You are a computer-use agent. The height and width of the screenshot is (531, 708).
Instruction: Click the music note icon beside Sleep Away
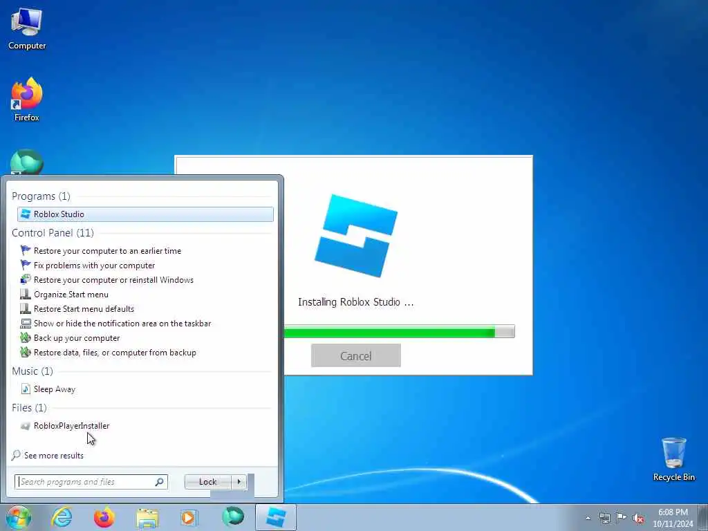point(26,389)
